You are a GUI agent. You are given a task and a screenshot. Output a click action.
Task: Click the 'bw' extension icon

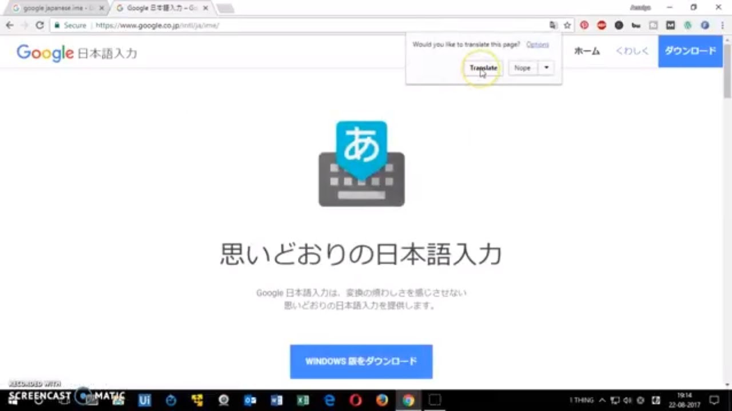[x=636, y=25]
